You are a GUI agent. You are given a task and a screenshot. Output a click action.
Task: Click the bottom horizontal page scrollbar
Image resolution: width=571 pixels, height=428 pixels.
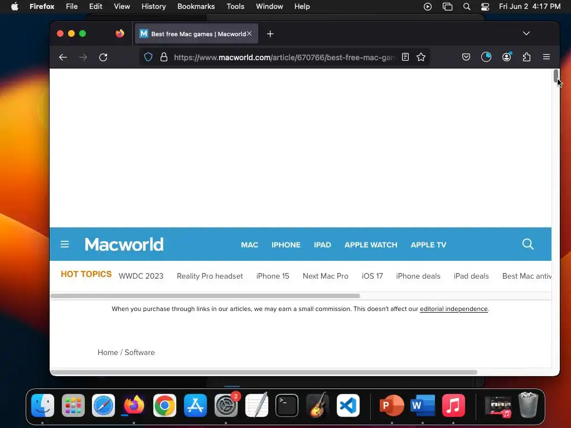[x=264, y=372]
